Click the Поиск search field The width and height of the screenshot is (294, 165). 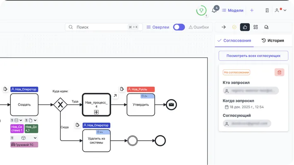click(103, 27)
